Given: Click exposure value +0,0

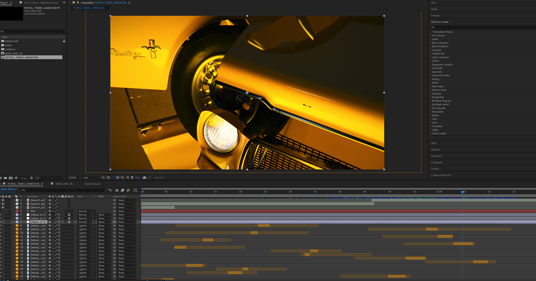Looking at the screenshot, I should (137, 177).
